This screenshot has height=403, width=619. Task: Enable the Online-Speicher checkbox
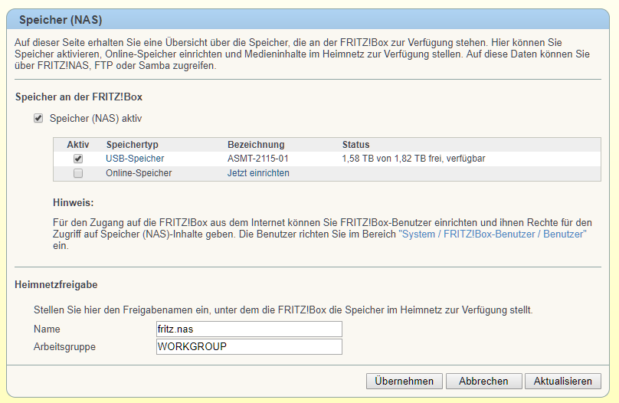(78, 173)
